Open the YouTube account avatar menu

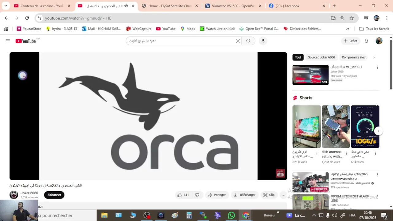(x=379, y=41)
